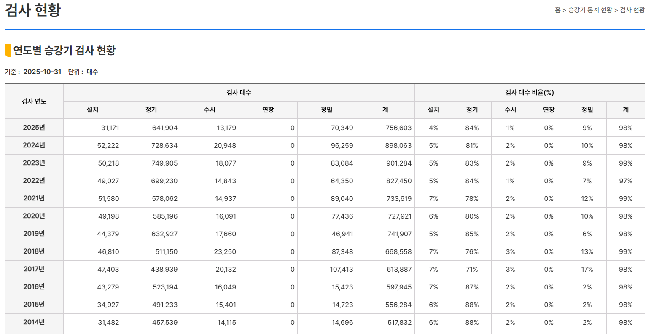Click total 756,603 in 2025년 row

[x=398, y=128]
